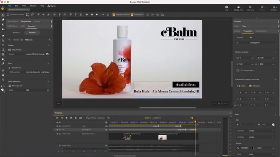Switch to the Responsive tab
The image size is (280, 157).
[x=26, y=21]
